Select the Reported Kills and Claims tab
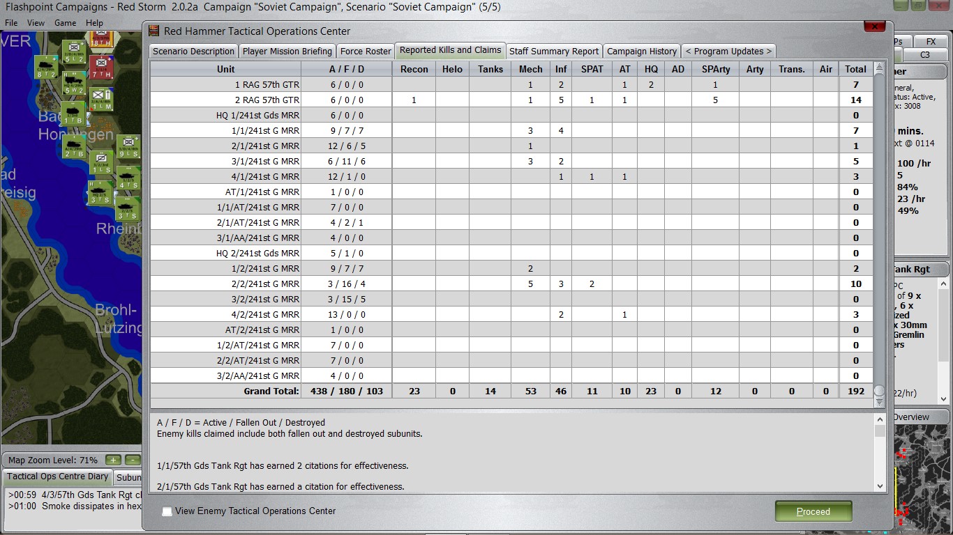The image size is (953, 535). [x=451, y=50]
